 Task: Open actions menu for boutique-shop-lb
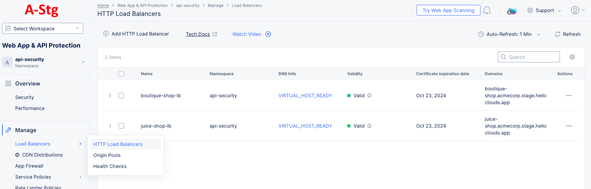pyautogui.click(x=569, y=96)
